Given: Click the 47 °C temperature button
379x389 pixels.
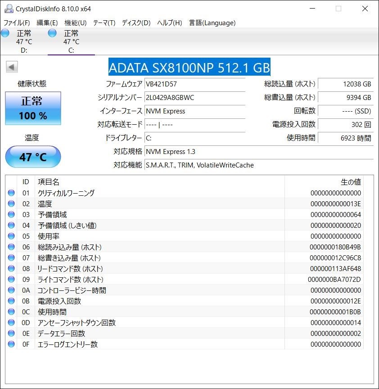Looking at the screenshot, I should 33,157.
